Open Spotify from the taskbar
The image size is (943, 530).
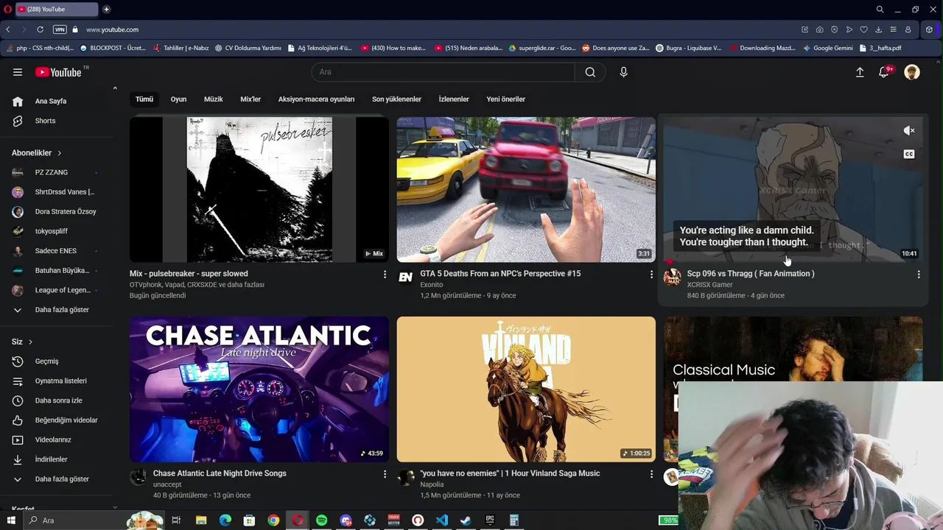[322, 520]
